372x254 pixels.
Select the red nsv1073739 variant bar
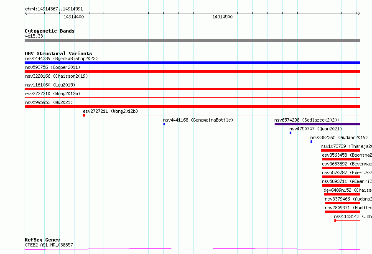tap(341, 150)
